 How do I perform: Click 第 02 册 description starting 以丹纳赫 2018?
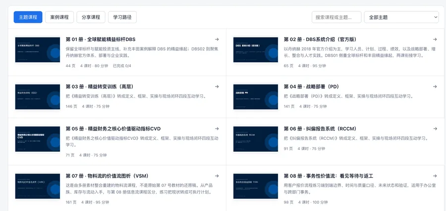[360, 52]
